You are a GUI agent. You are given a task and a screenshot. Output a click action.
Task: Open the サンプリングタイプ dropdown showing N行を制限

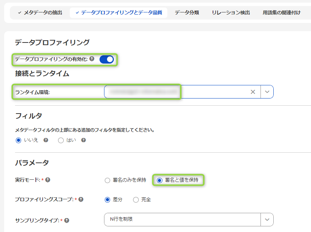tap(267, 220)
